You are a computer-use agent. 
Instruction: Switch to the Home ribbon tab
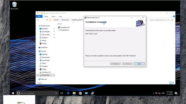46,16
